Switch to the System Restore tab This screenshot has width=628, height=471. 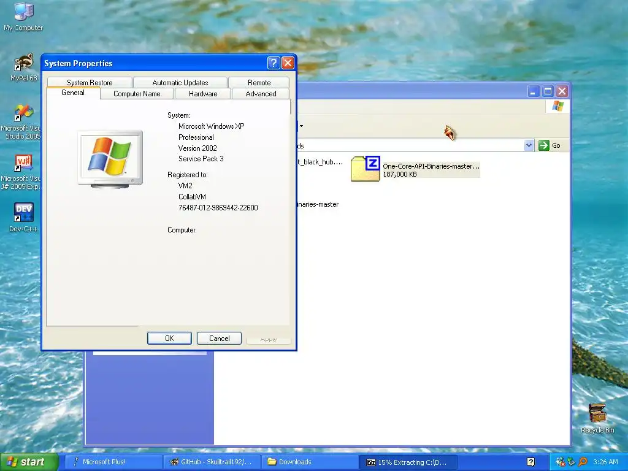(90, 83)
